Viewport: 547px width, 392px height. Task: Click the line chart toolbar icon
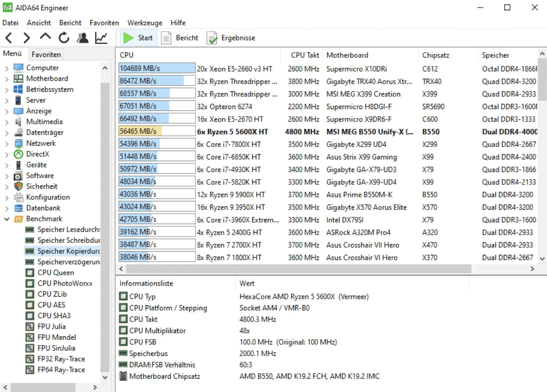click(x=101, y=38)
